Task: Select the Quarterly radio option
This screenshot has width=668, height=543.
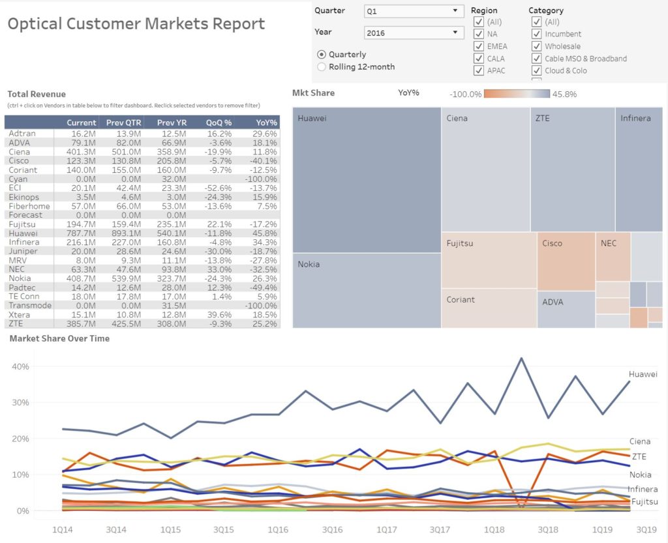Action: pos(322,55)
